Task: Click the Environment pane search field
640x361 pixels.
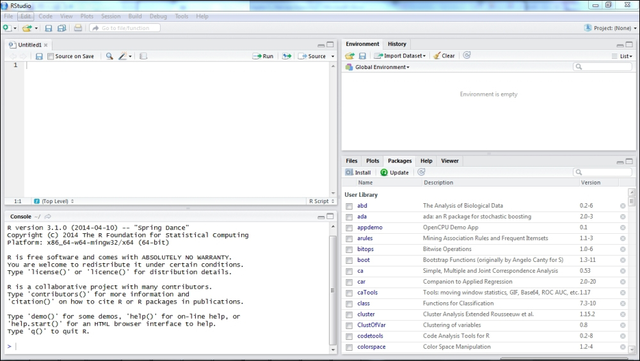Action: click(x=603, y=67)
